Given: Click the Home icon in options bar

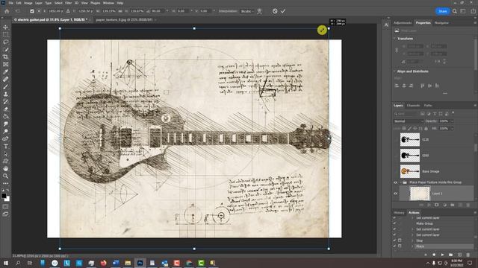Looking at the screenshot, I should (7, 11).
